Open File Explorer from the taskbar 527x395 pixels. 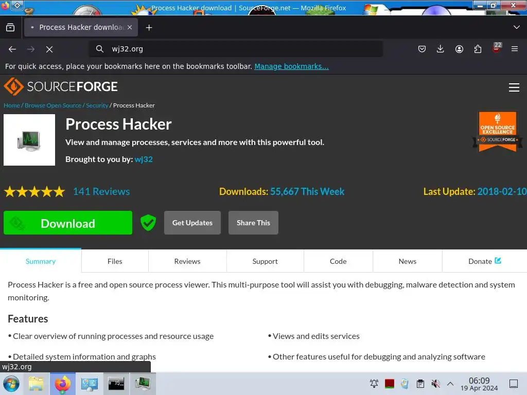36,384
